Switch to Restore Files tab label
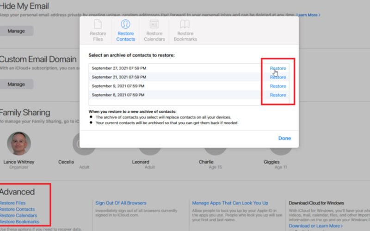Viewport: 370px width, 231px height. pos(98,36)
